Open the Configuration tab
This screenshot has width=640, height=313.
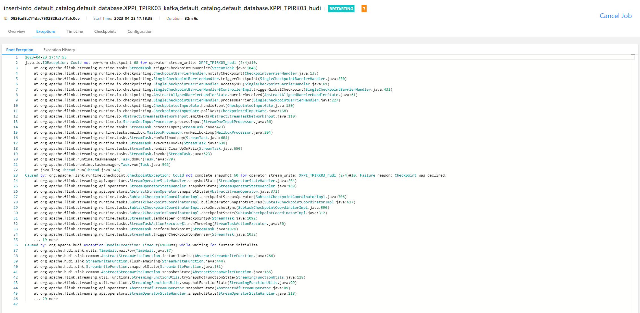pyautogui.click(x=140, y=31)
